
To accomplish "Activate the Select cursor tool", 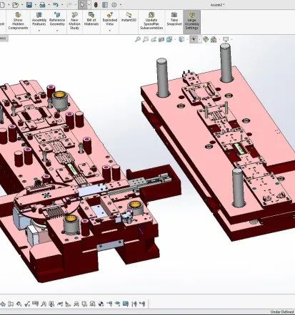I will [82, 5].
